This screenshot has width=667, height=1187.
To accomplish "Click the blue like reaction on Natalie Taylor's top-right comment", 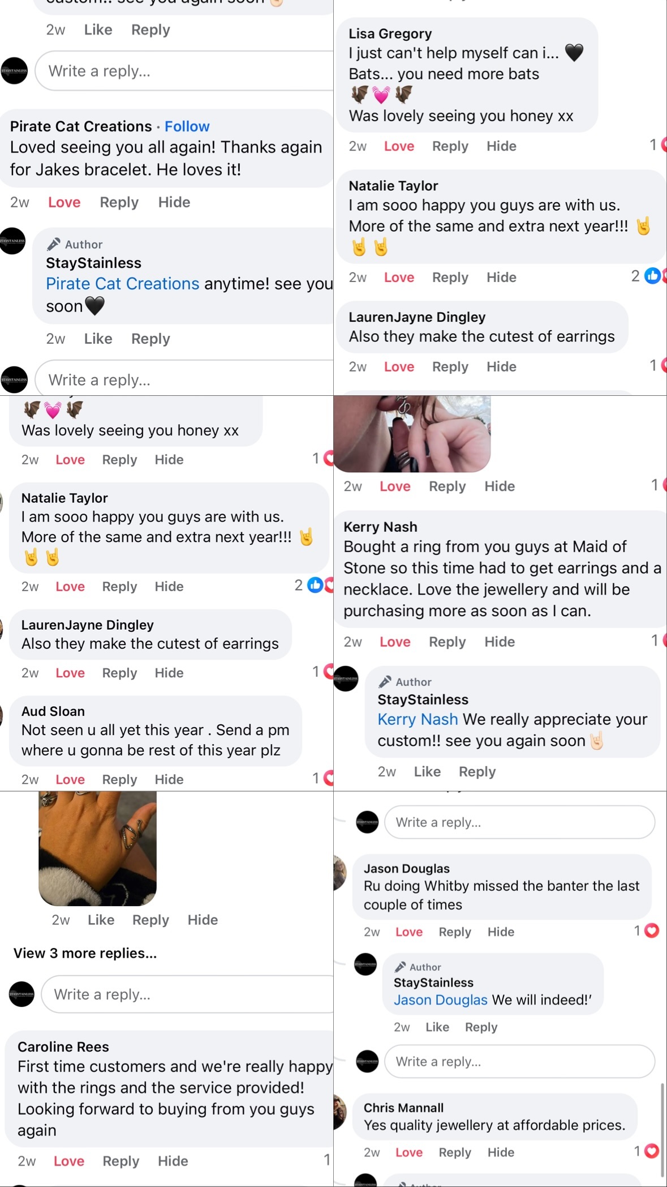I will (x=652, y=276).
